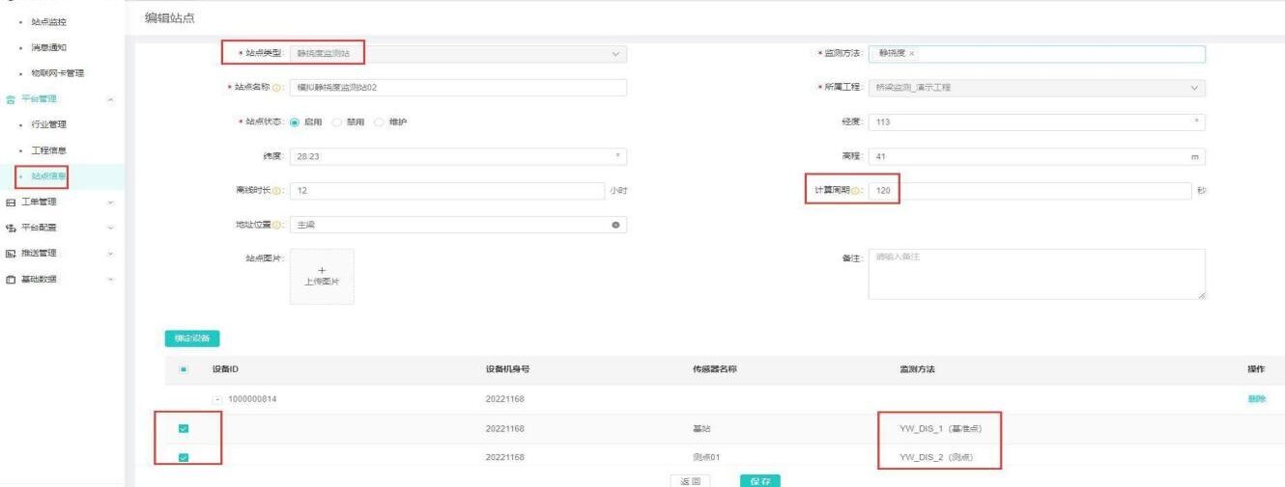Click the info icon beside 站点名称
The height and width of the screenshot is (487, 1285).
(x=276, y=88)
